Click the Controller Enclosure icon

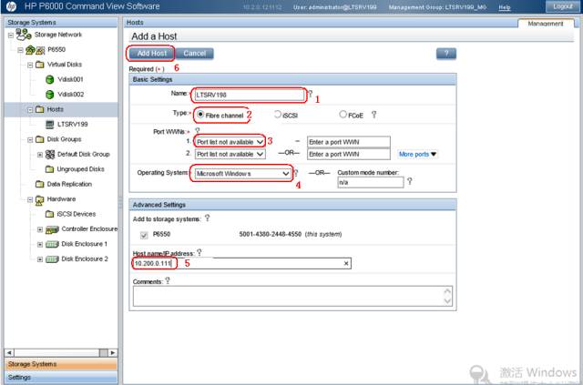click(52, 229)
